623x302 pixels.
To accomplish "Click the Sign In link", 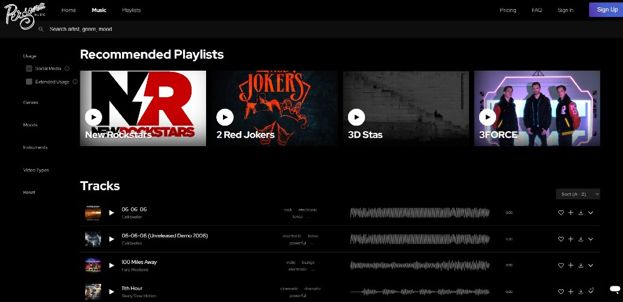I will point(566,10).
